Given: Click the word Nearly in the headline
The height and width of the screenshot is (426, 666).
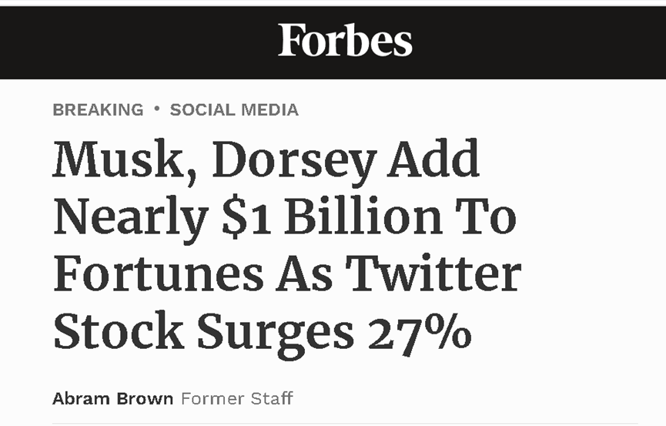Looking at the screenshot, I should point(129,217).
